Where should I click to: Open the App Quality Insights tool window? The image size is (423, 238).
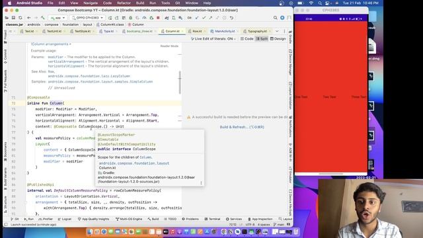tap(93, 219)
